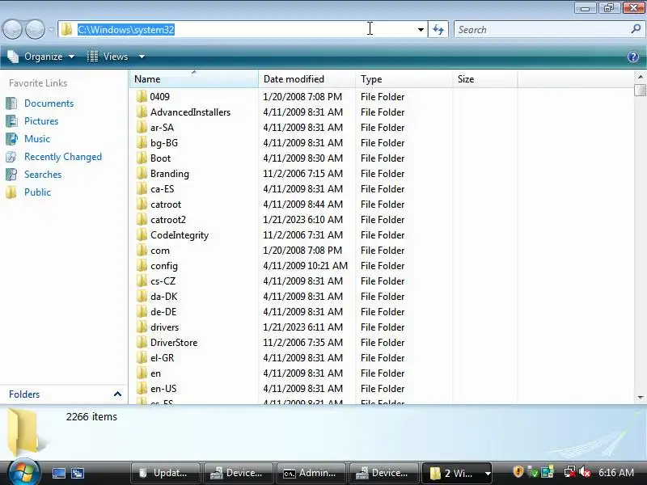
Task: Select the AdvancedInstallers folder icon
Action: click(142, 112)
